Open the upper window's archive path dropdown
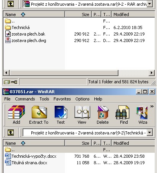This screenshot has height=173, width=157. click(x=150, y=4)
